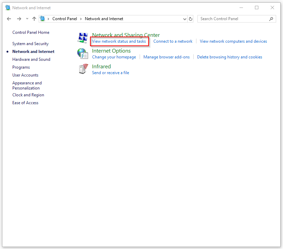Screen dimensions: 283x249
Task: Open View network status and tasks
Action: pos(119,41)
